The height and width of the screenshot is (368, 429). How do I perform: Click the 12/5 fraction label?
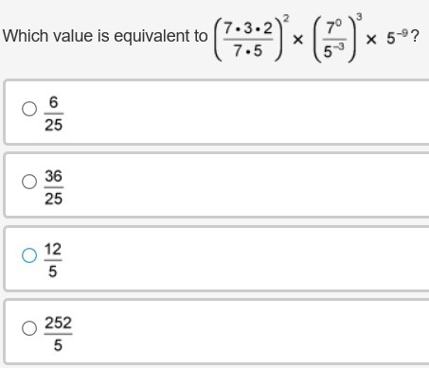(x=53, y=260)
